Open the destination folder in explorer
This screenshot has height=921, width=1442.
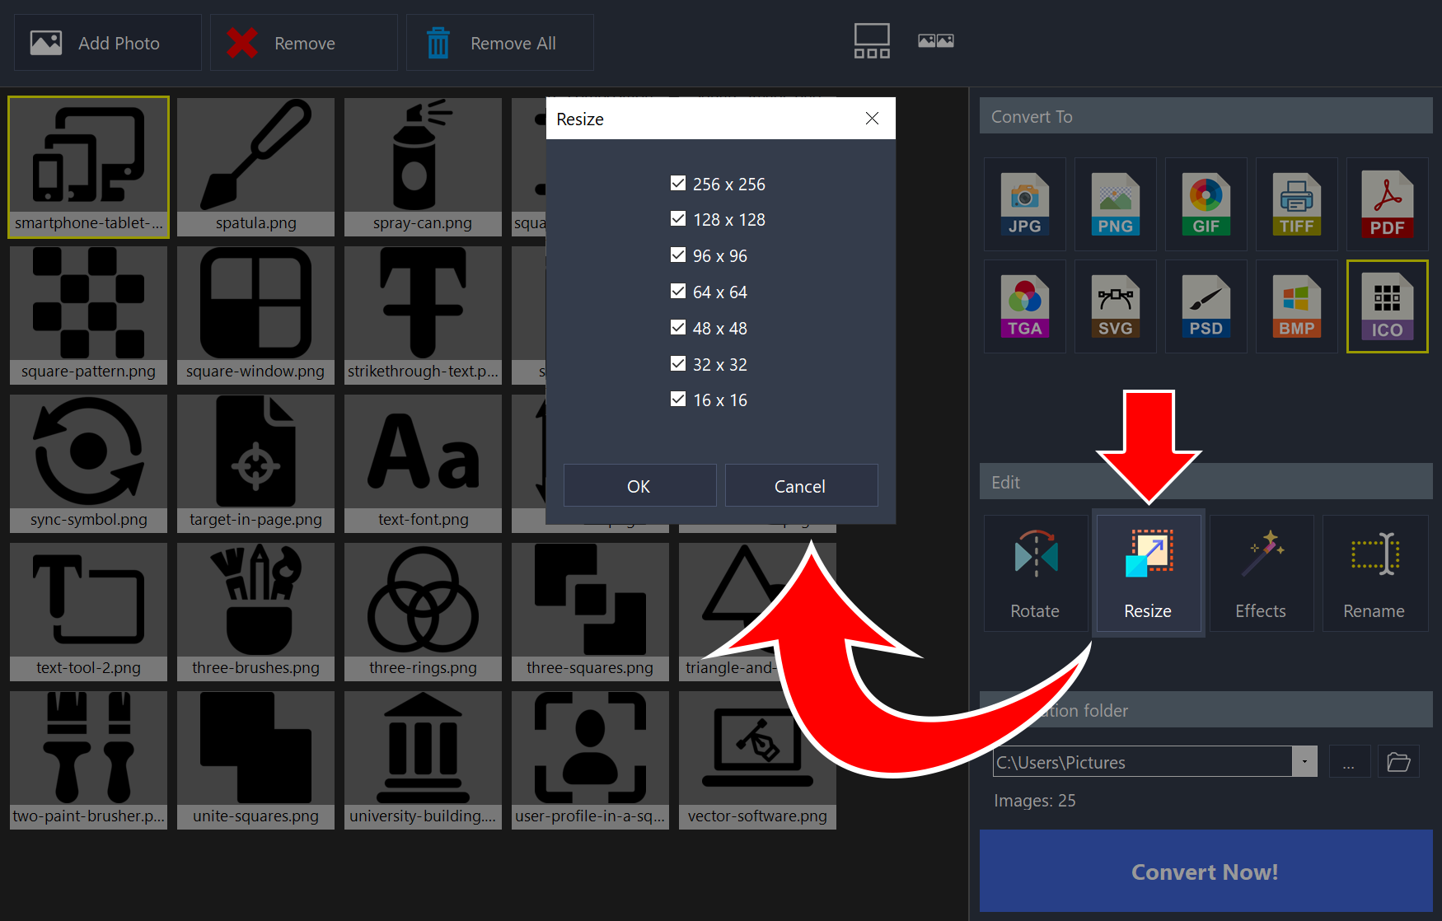click(x=1398, y=762)
